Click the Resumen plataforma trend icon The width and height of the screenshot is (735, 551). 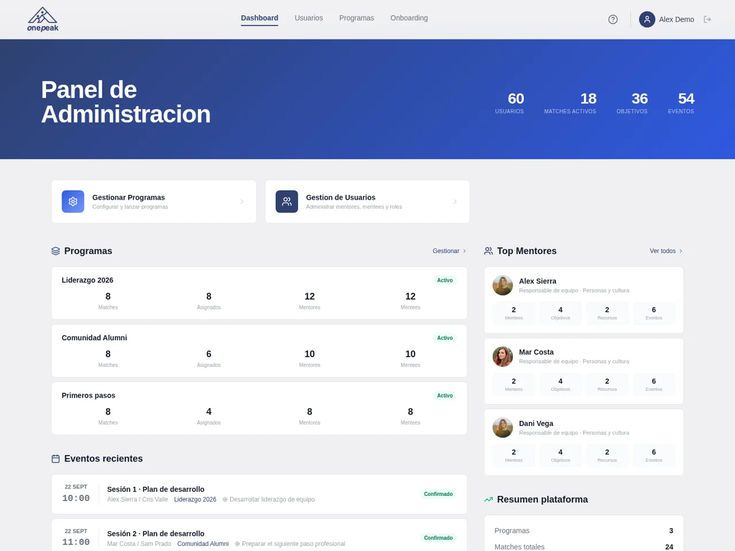[x=489, y=499]
